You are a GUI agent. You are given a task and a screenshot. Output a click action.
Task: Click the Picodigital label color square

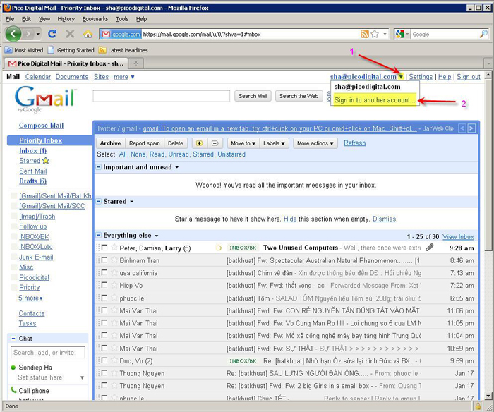click(x=14, y=277)
